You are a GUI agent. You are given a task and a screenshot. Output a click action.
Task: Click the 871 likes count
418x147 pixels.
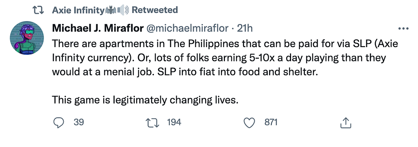coord(271,122)
